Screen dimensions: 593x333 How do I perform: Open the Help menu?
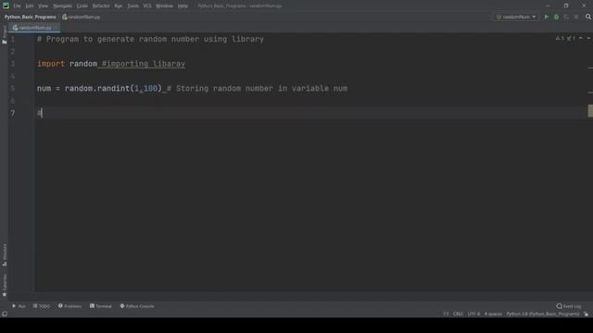[183, 6]
